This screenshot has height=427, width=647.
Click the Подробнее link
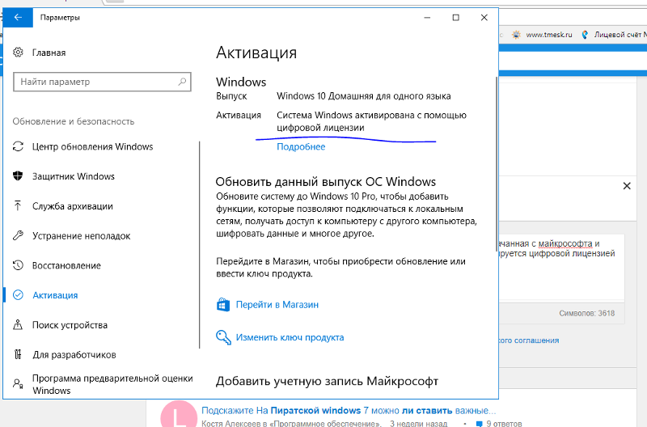coord(301,146)
